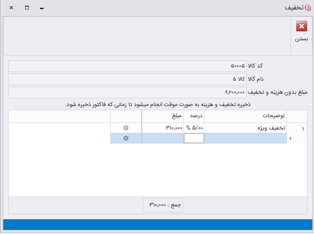Minimize the تخفیف window
Image resolution: width=314 pixels, height=234 pixels.
[x=42, y=8]
